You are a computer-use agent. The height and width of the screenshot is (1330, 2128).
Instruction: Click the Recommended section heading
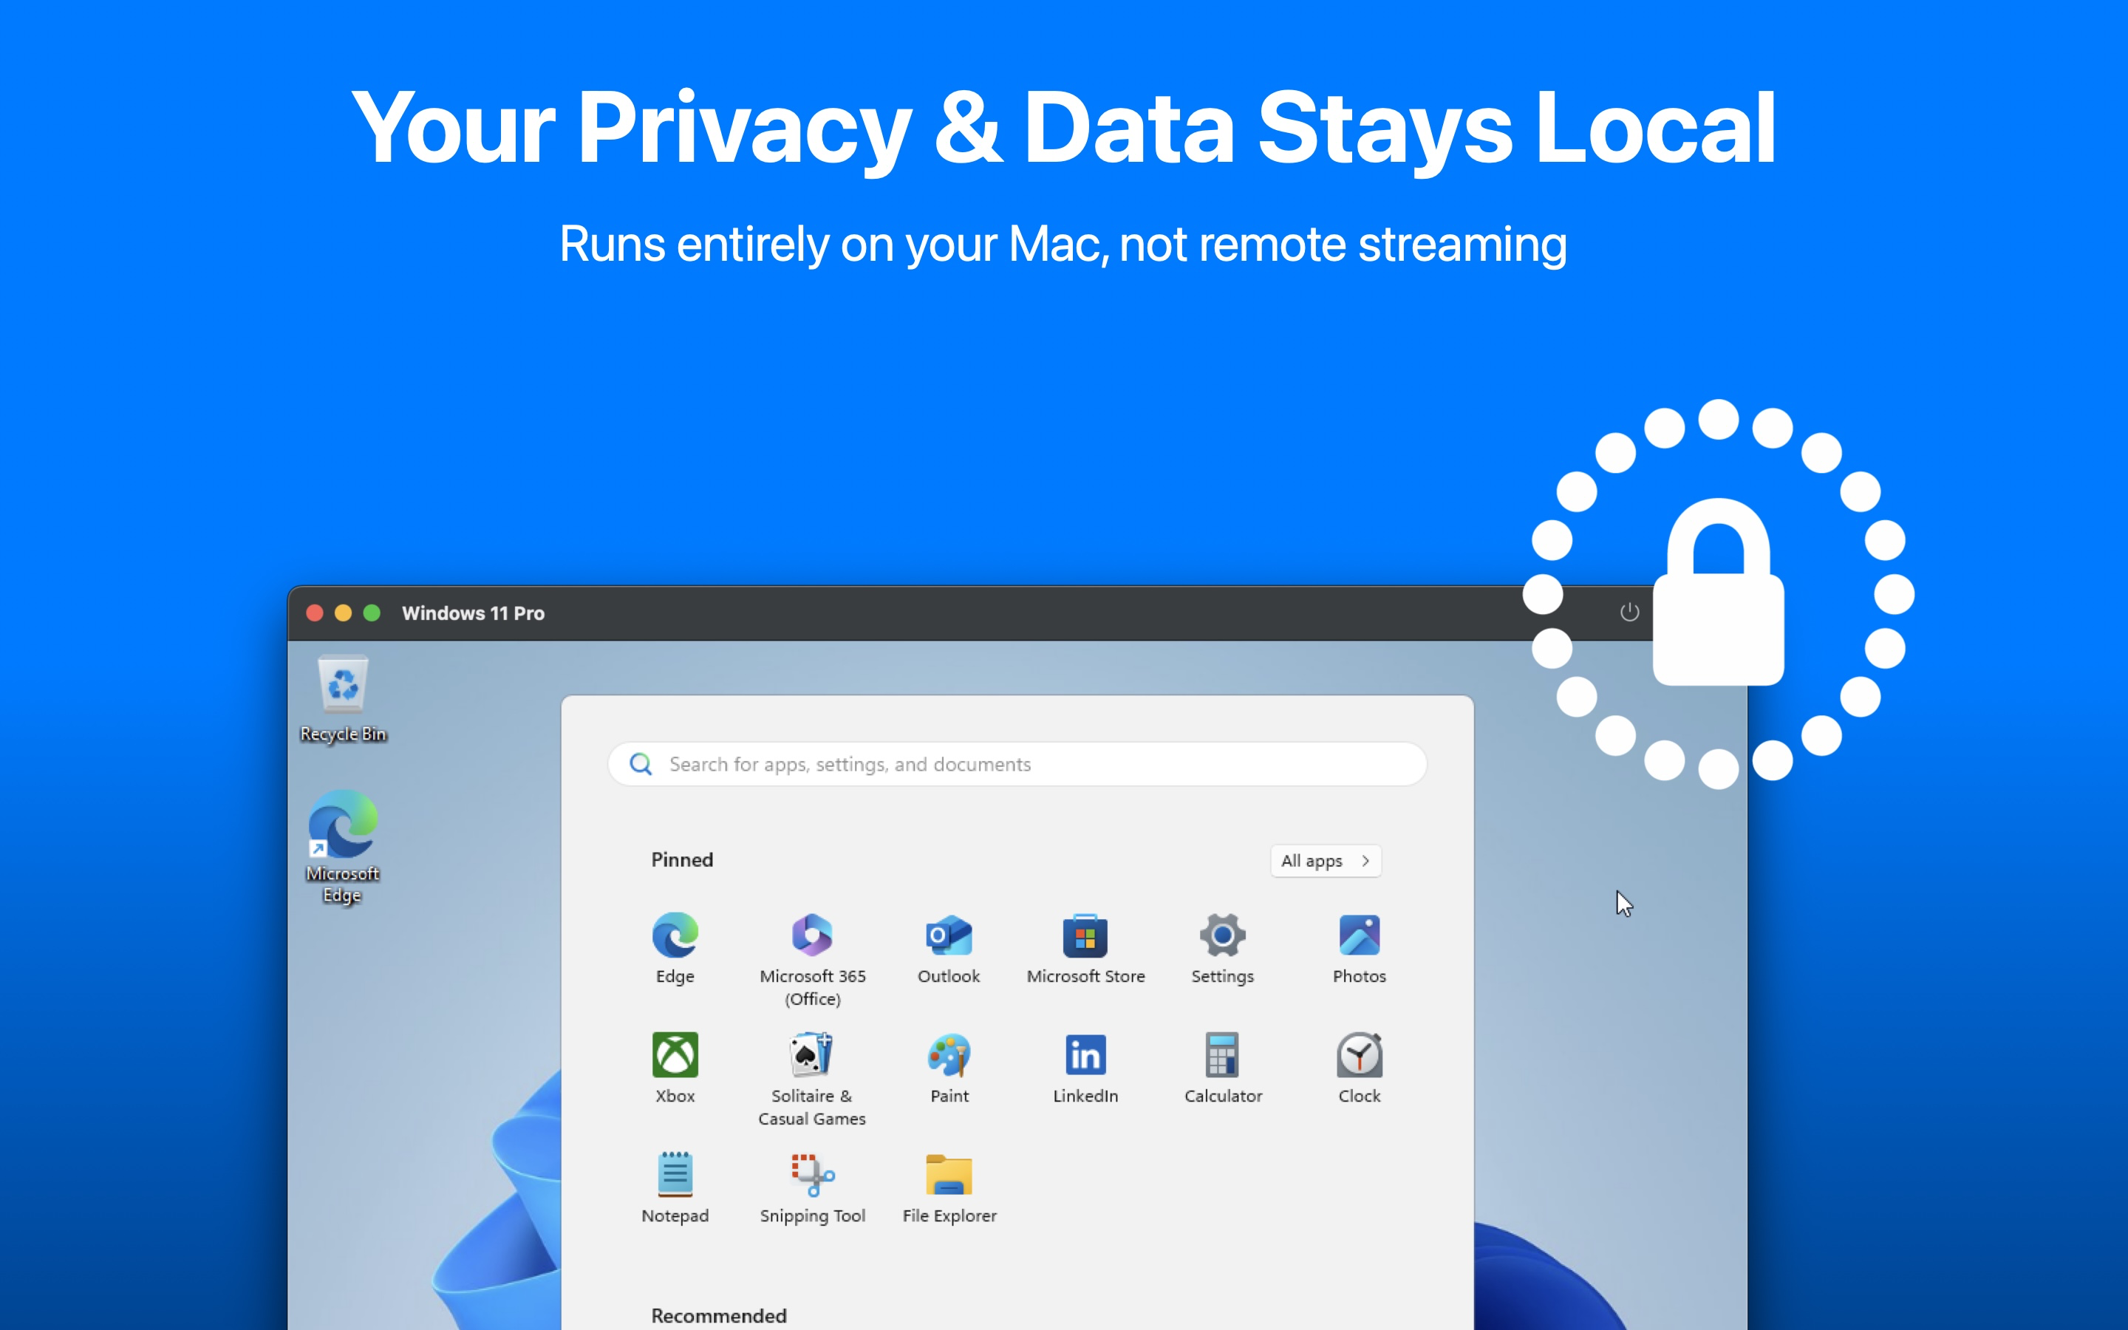click(718, 1315)
